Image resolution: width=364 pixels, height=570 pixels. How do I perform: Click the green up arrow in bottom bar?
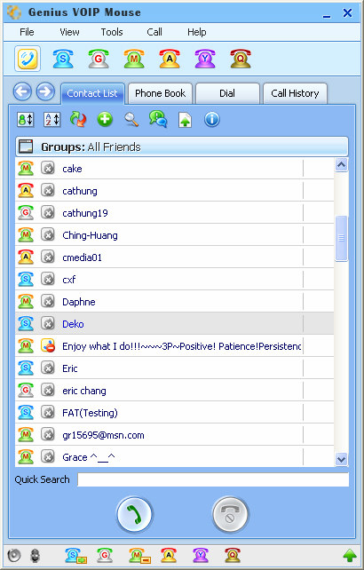[x=350, y=555]
